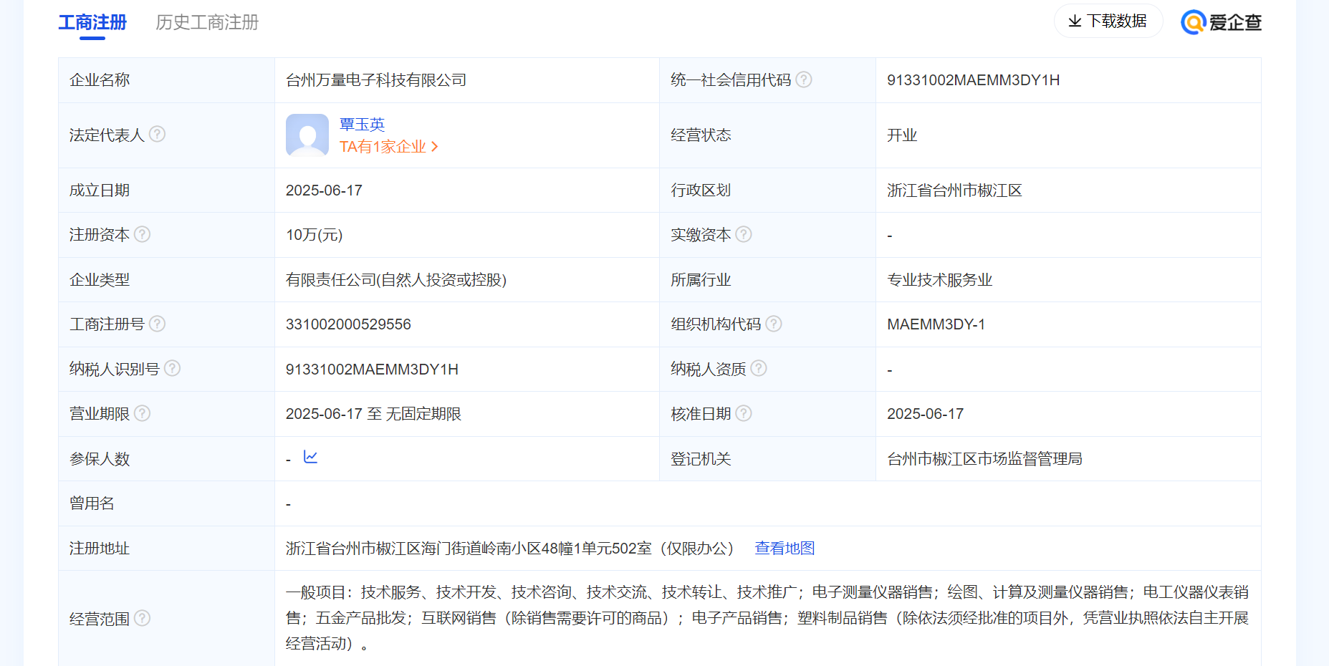Viewport: 1329px width, 666px height.
Task: Click help icon beside 实缴资本
Action: point(744,234)
